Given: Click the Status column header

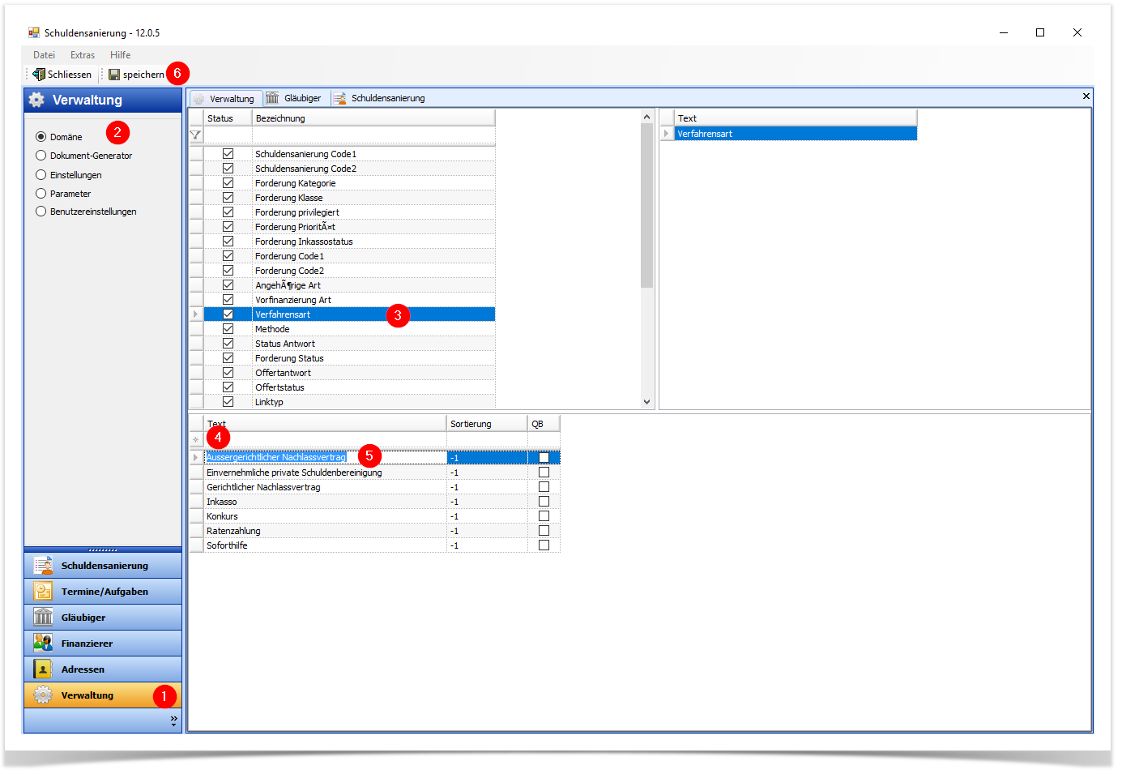Looking at the screenshot, I should point(228,118).
